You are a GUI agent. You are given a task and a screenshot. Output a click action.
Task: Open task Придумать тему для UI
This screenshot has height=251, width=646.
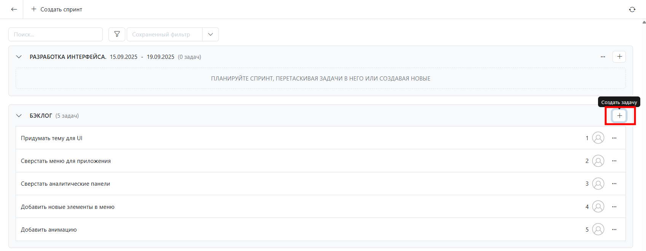click(x=321, y=138)
